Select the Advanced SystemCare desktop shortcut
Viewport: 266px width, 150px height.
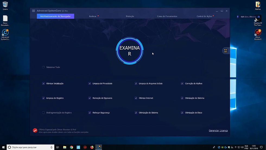(x=5, y=35)
